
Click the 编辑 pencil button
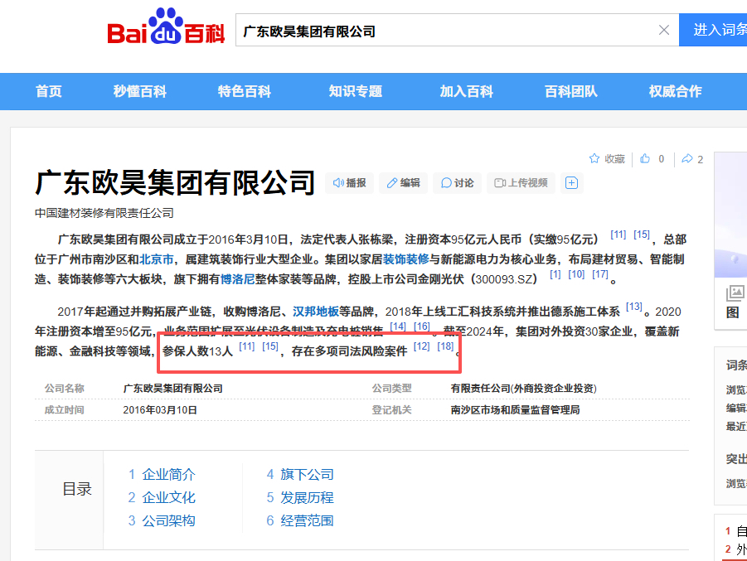tap(403, 183)
